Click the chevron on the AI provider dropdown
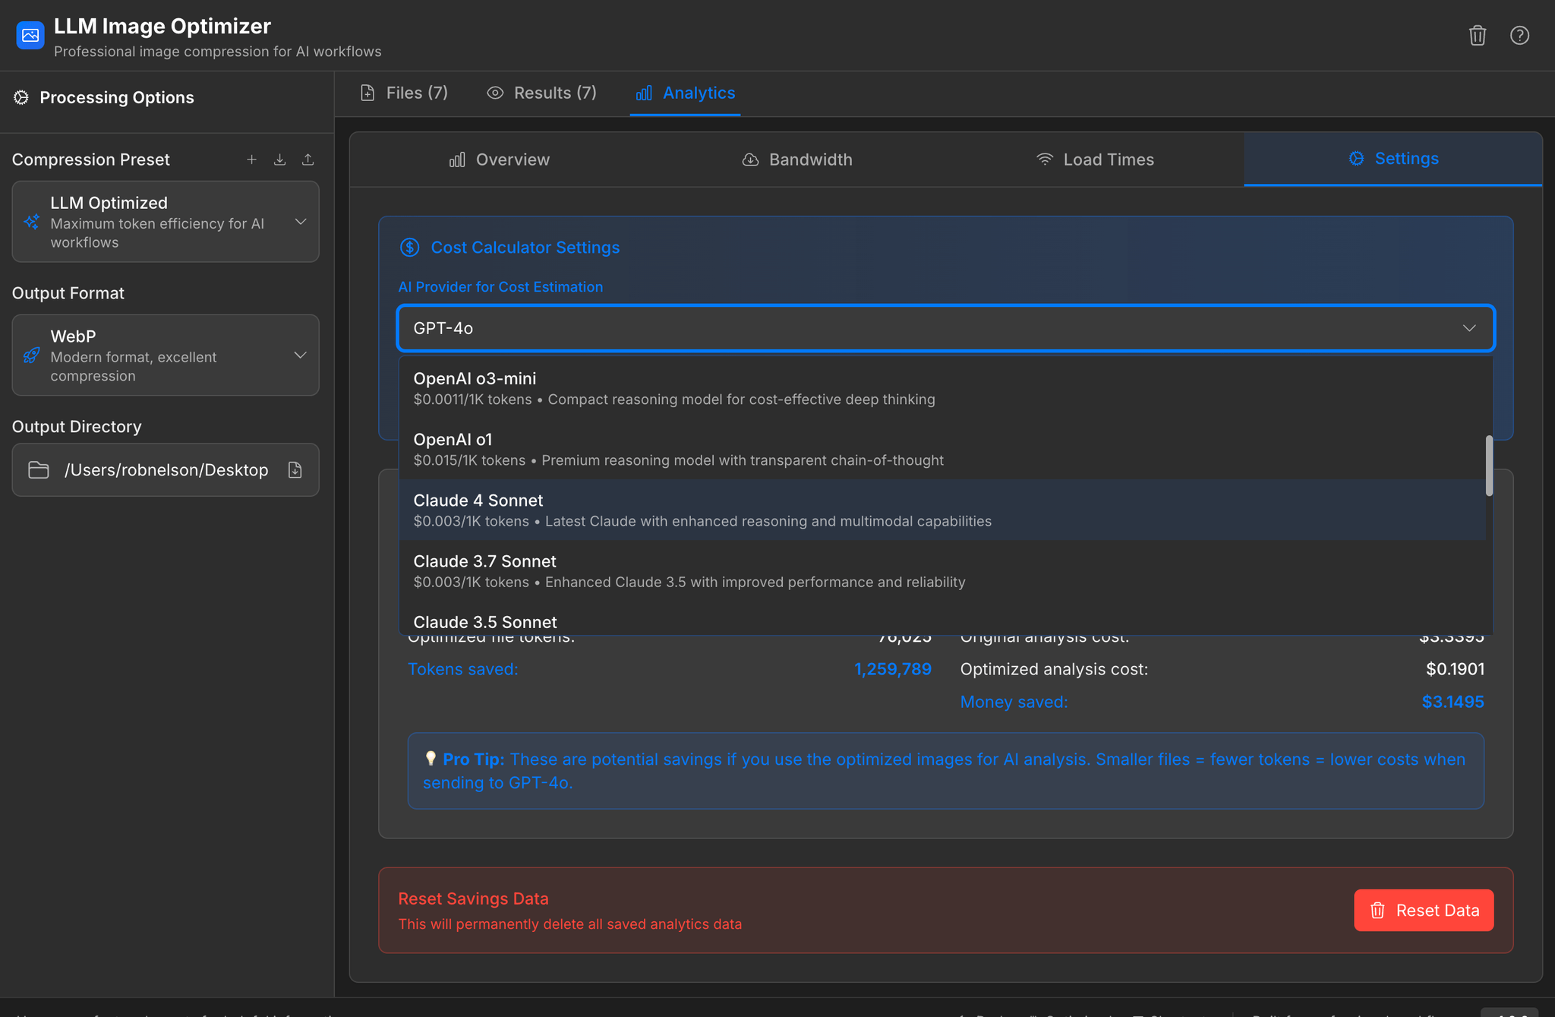The width and height of the screenshot is (1555, 1017). (x=1469, y=328)
